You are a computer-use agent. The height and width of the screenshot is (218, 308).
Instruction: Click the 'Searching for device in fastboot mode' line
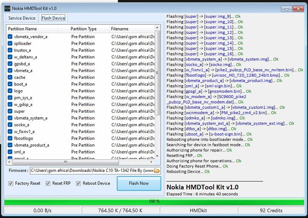click(x=208, y=145)
